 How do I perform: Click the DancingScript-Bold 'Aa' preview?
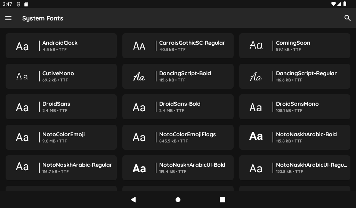(x=139, y=76)
